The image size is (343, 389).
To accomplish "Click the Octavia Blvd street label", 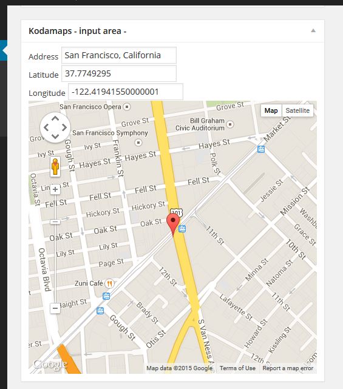I will 45,269.
